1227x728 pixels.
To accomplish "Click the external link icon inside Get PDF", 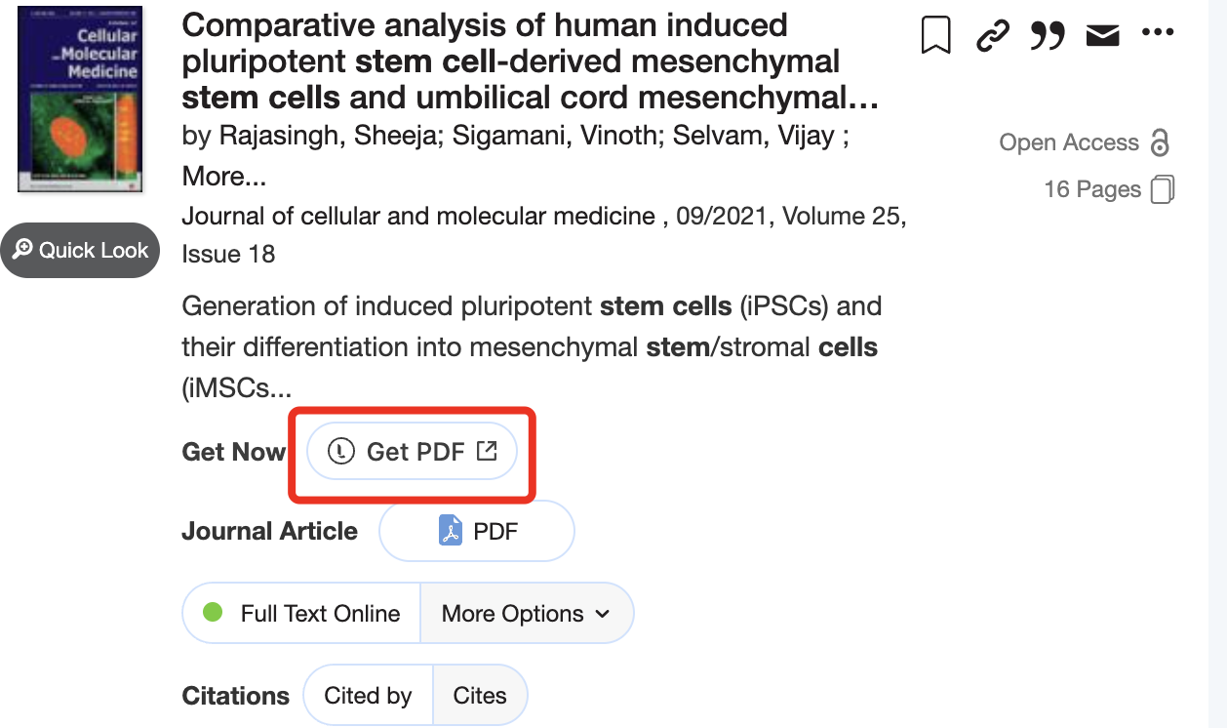I will 485,450.
